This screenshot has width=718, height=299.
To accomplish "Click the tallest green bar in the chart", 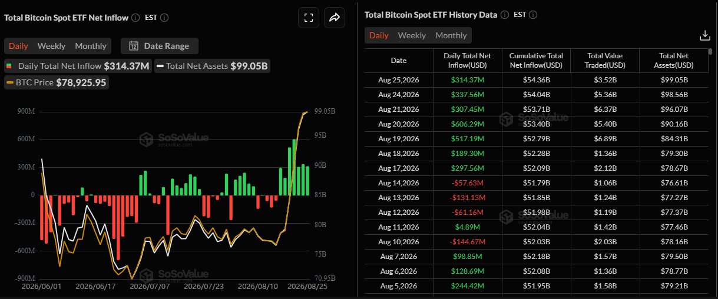I will pyautogui.click(x=293, y=167).
